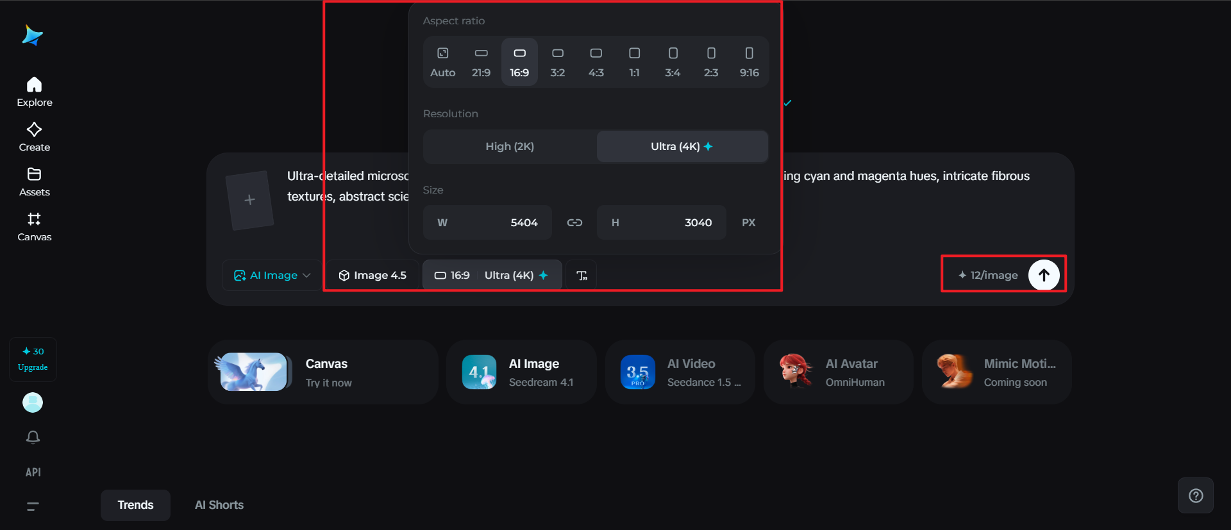The image size is (1231, 530).
Task: Click the Seedream 4.1 thumbnail
Action: point(479,372)
